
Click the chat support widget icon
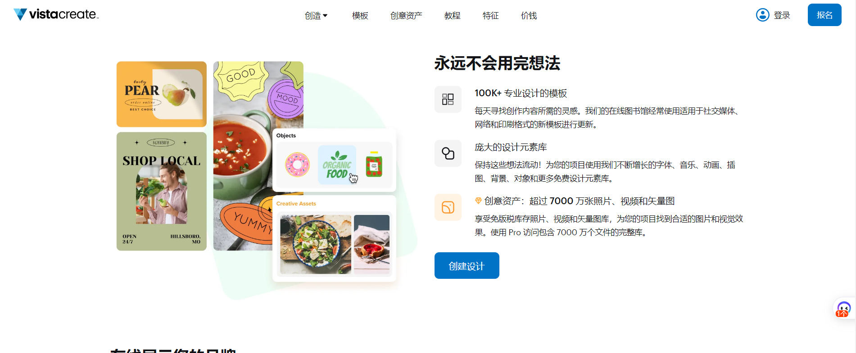843,309
